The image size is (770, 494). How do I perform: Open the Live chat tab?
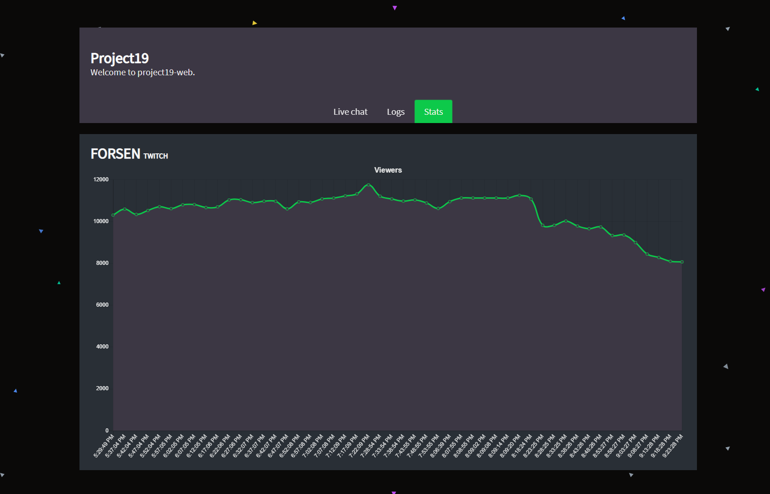pos(350,112)
